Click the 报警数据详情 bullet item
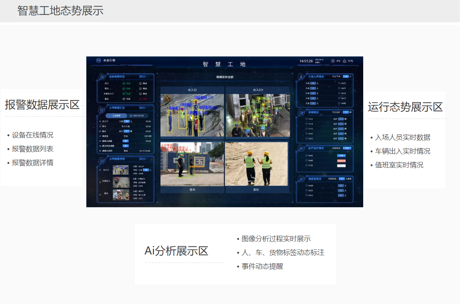The width and height of the screenshot is (461, 304). (x=33, y=163)
